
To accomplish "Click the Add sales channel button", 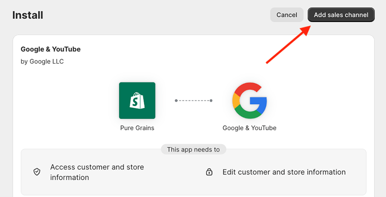I will pyautogui.click(x=341, y=15).
